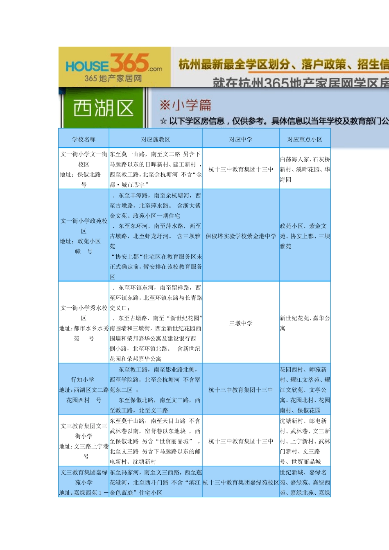Click 世纪新城、嘉绿名苑 community cell
Viewport: 389px width, 550px height.
(305, 482)
